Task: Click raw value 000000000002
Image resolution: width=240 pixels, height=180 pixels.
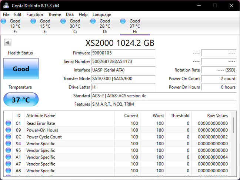Action: pyautogui.click(x=213, y=137)
